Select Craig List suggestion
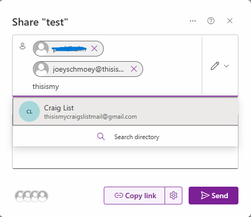The image size is (251, 217). [125, 111]
